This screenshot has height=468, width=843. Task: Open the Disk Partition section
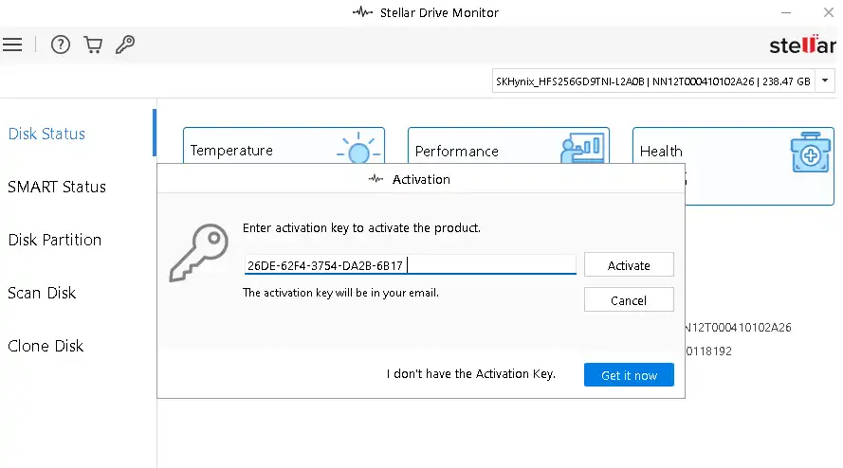coord(54,240)
